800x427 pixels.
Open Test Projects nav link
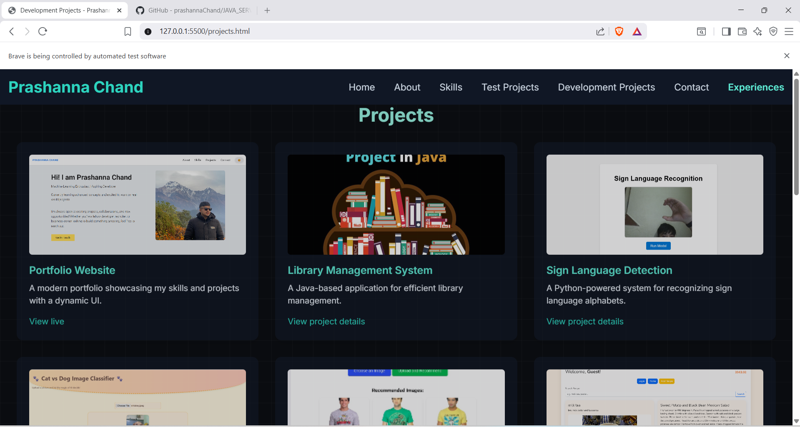[510, 87]
